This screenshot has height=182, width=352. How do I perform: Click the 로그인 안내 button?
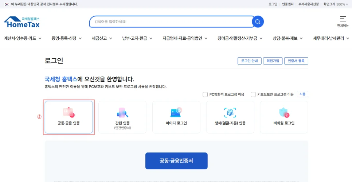249,61
